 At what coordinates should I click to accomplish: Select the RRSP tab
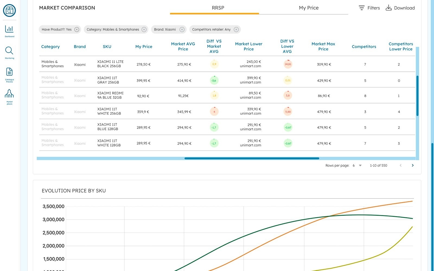tap(218, 8)
